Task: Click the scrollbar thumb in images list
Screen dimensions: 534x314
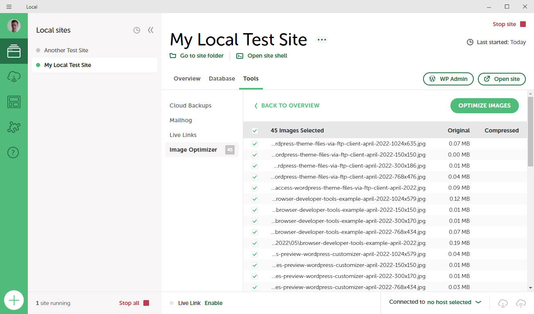Action: click(x=531, y=132)
